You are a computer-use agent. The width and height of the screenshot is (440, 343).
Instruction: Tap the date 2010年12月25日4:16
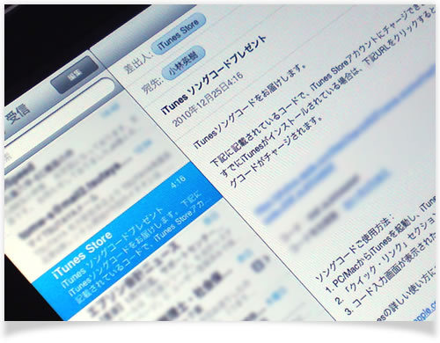208,99
